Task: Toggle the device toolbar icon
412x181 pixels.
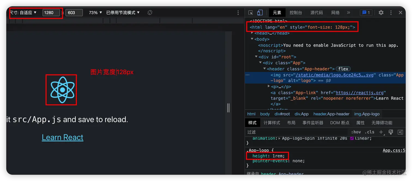Action: pos(260,13)
